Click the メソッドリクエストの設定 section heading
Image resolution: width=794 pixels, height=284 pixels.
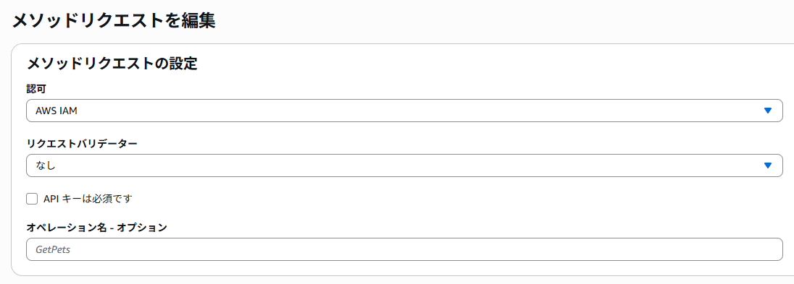(112, 64)
